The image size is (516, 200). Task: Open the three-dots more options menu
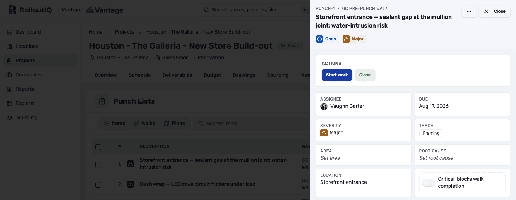[469, 11]
